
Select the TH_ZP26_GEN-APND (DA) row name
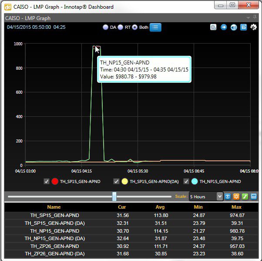pos(55,254)
